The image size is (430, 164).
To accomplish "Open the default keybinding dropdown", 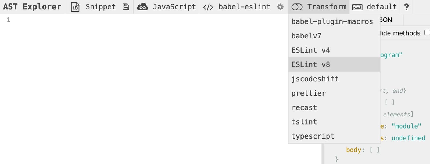I will coord(382,7).
